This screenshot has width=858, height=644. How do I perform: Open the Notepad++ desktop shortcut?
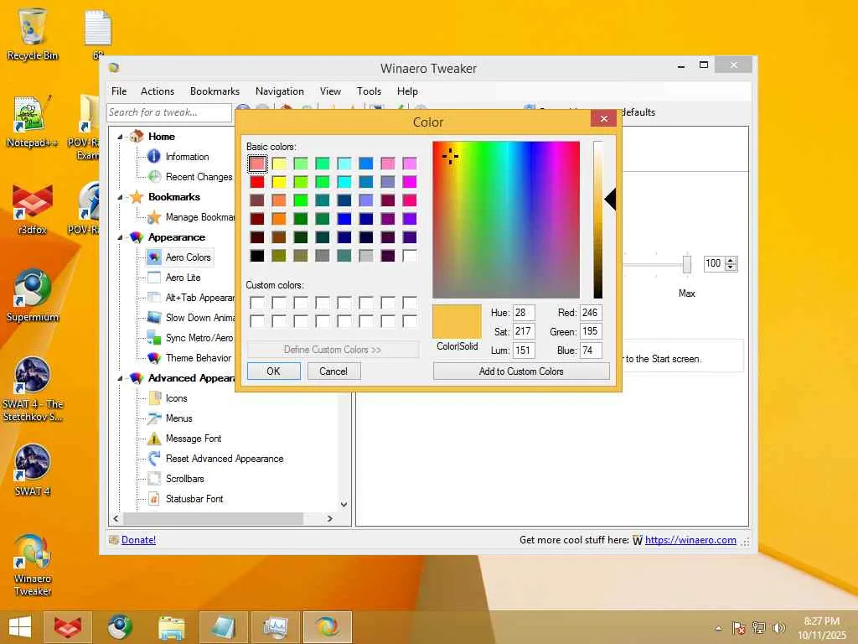pyautogui.click(x=33, y=121)
